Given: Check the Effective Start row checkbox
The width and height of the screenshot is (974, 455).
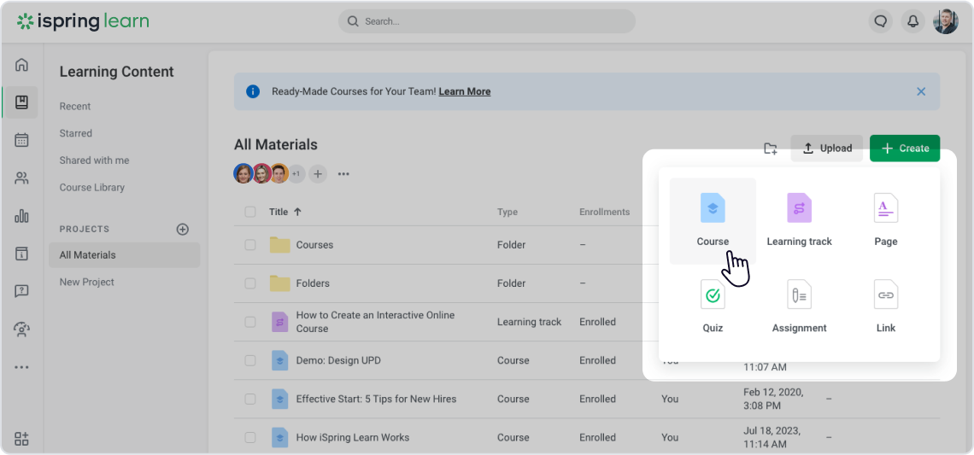Looking at the screenshot, I should point(250,399).
